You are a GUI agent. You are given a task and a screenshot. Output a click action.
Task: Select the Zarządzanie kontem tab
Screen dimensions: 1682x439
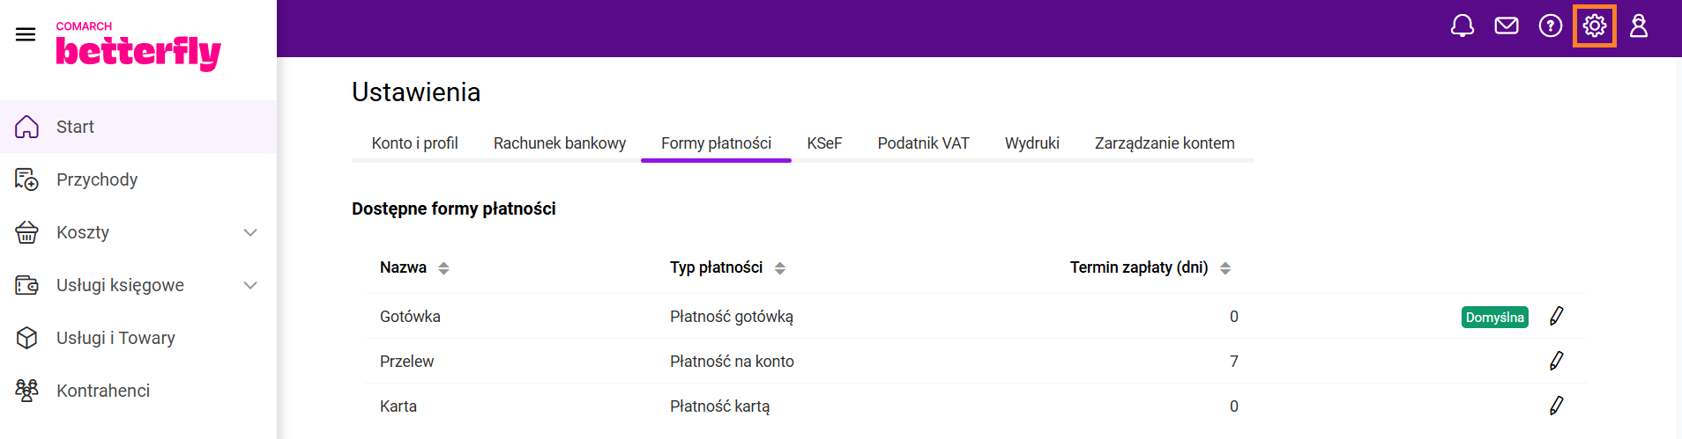(x=1165, y=143)
